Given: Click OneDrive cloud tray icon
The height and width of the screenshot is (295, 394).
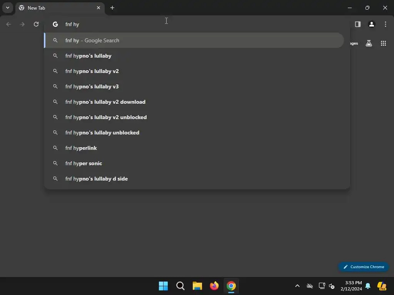Looking at the screenshot, I should click(310, 286).
